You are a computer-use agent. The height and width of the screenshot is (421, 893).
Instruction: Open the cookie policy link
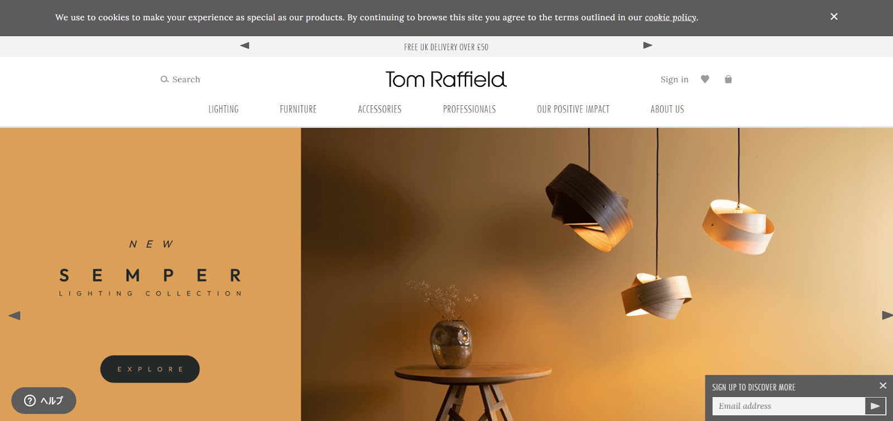tap(670, 17)
